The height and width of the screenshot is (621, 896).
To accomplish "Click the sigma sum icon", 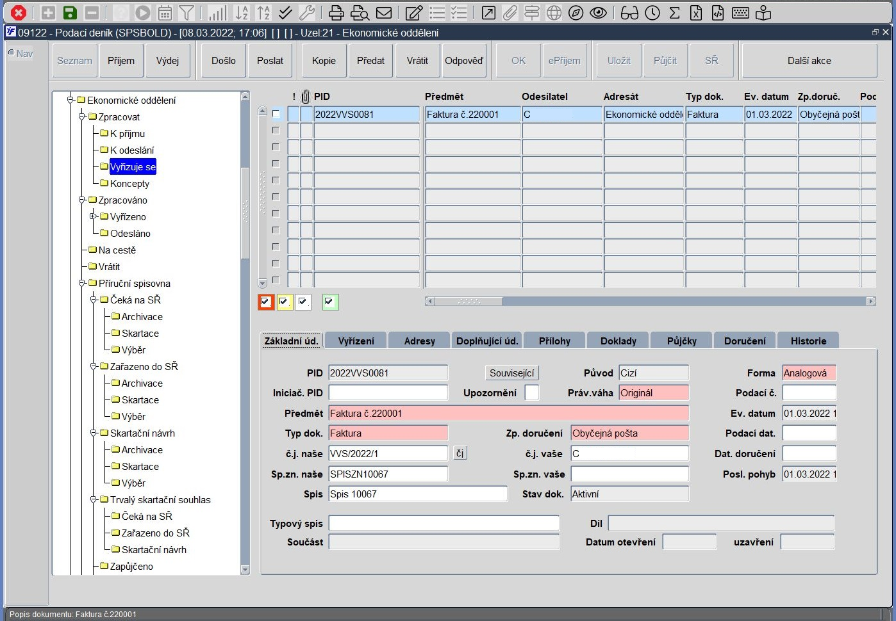I will (x=674, y=13).
